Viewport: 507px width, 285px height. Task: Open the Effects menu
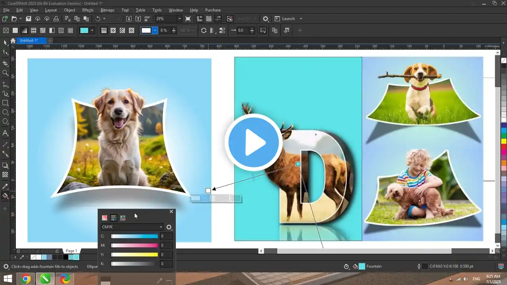click(88, 10)
